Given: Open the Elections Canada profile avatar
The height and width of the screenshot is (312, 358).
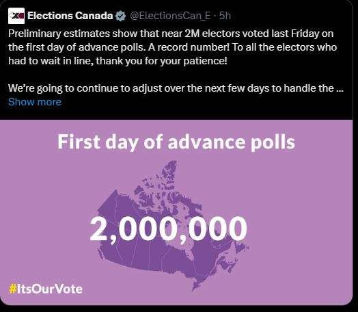Looking at the screenshot, I should 16,16.
